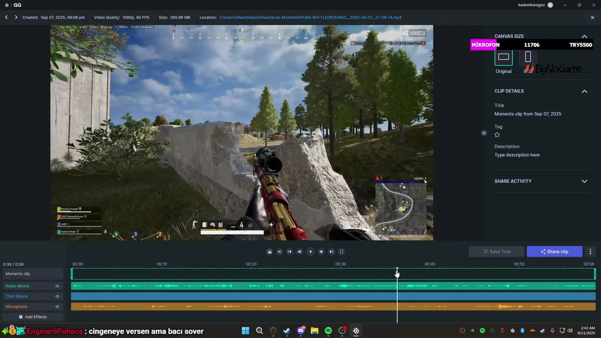Click timeline at the 00:20 mark
Image resolution: width=601 pixels, height=338 pixels.
pos(251,264)
